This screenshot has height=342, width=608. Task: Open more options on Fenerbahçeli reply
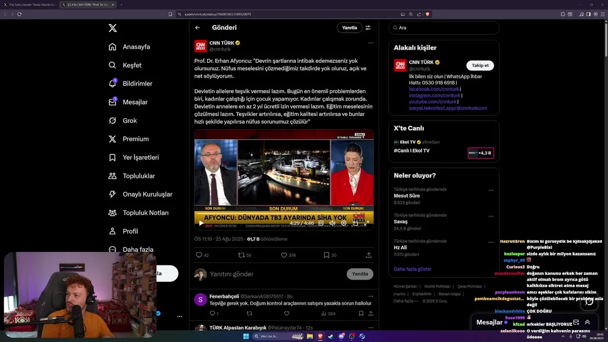370,295
